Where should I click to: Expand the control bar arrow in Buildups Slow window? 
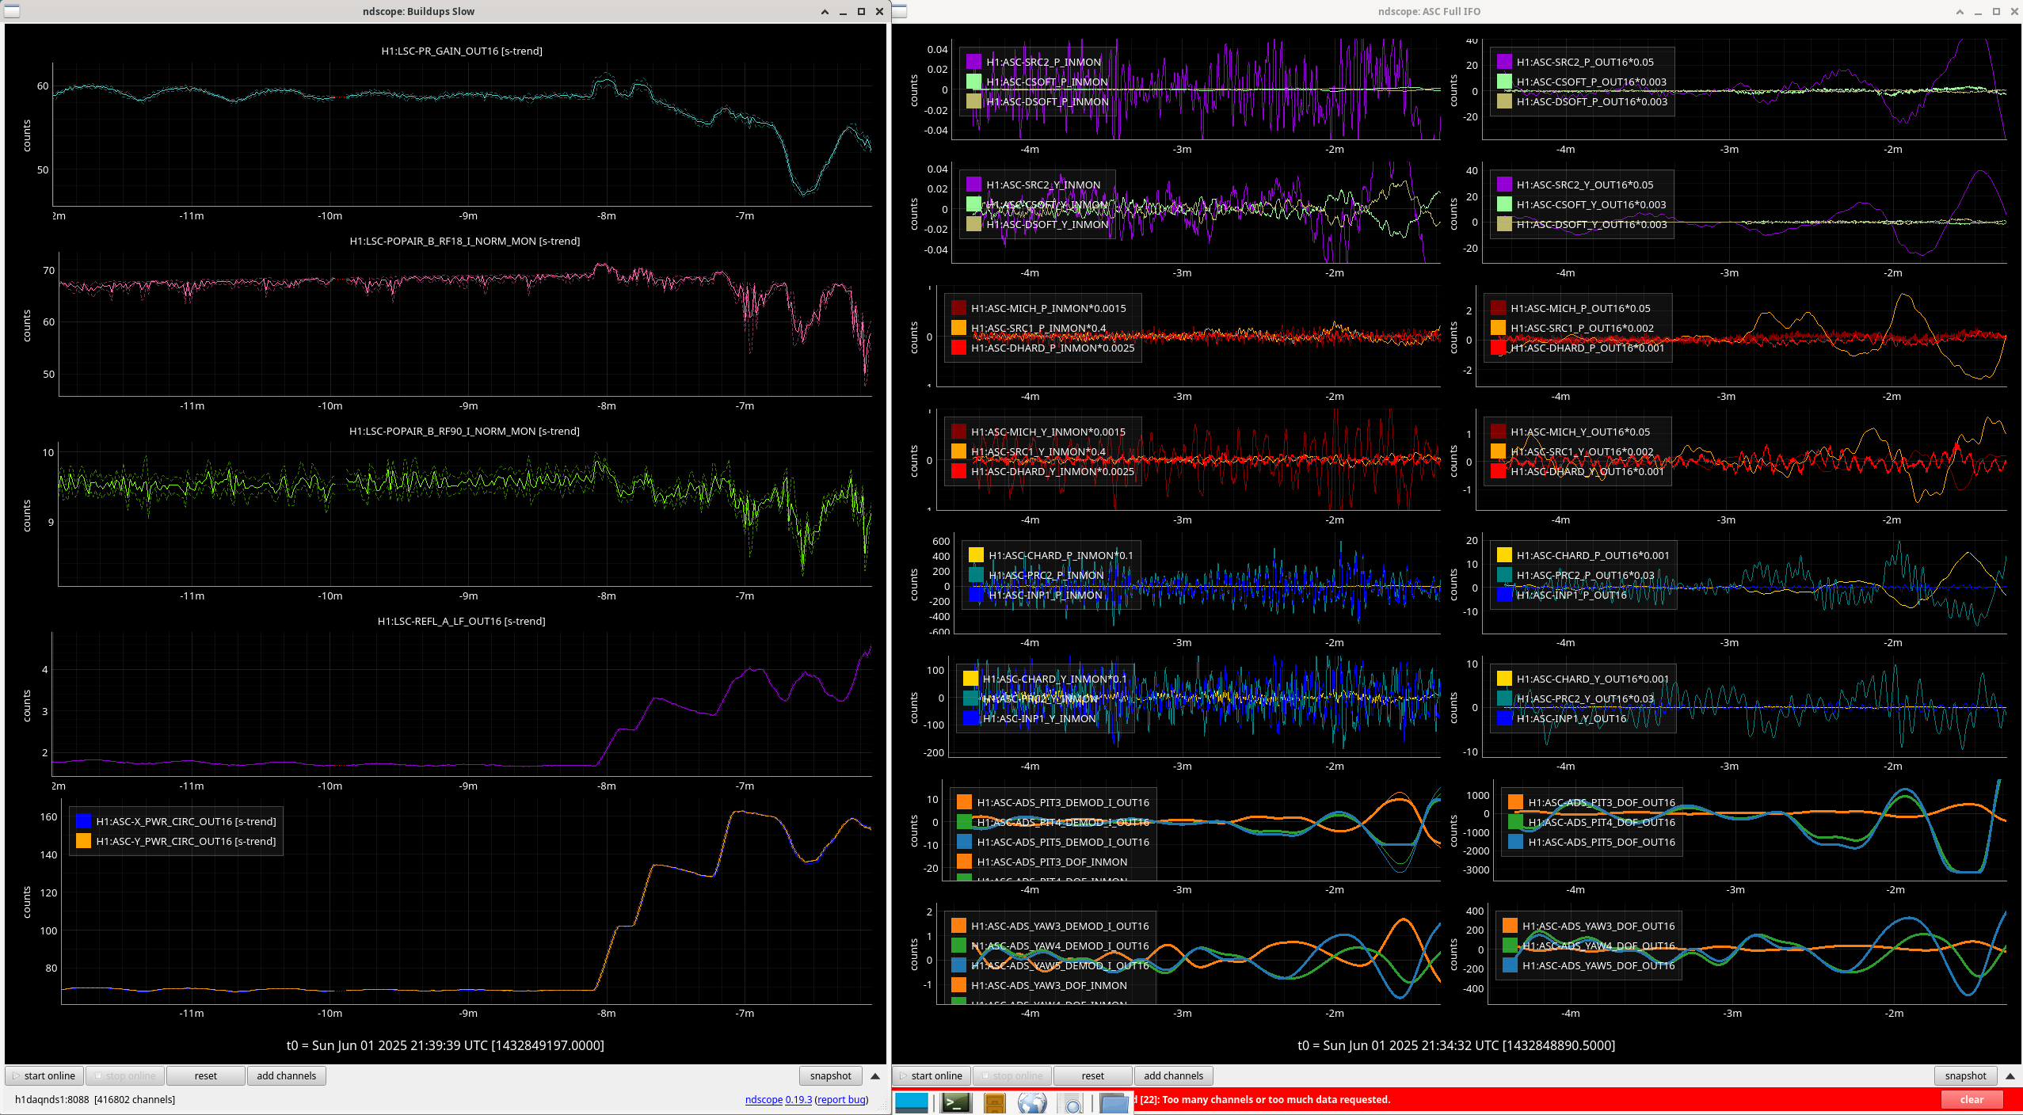[875, 1075]
